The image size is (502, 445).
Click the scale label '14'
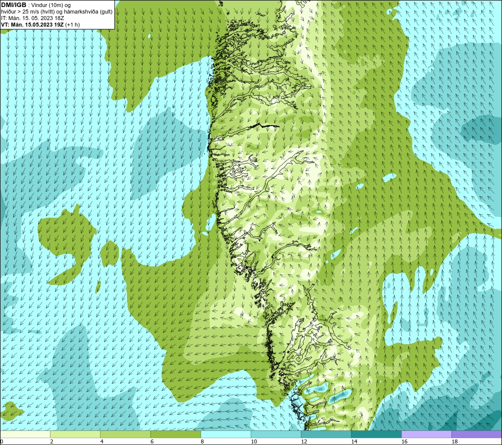pyautogui.click(x=354, y=442)
